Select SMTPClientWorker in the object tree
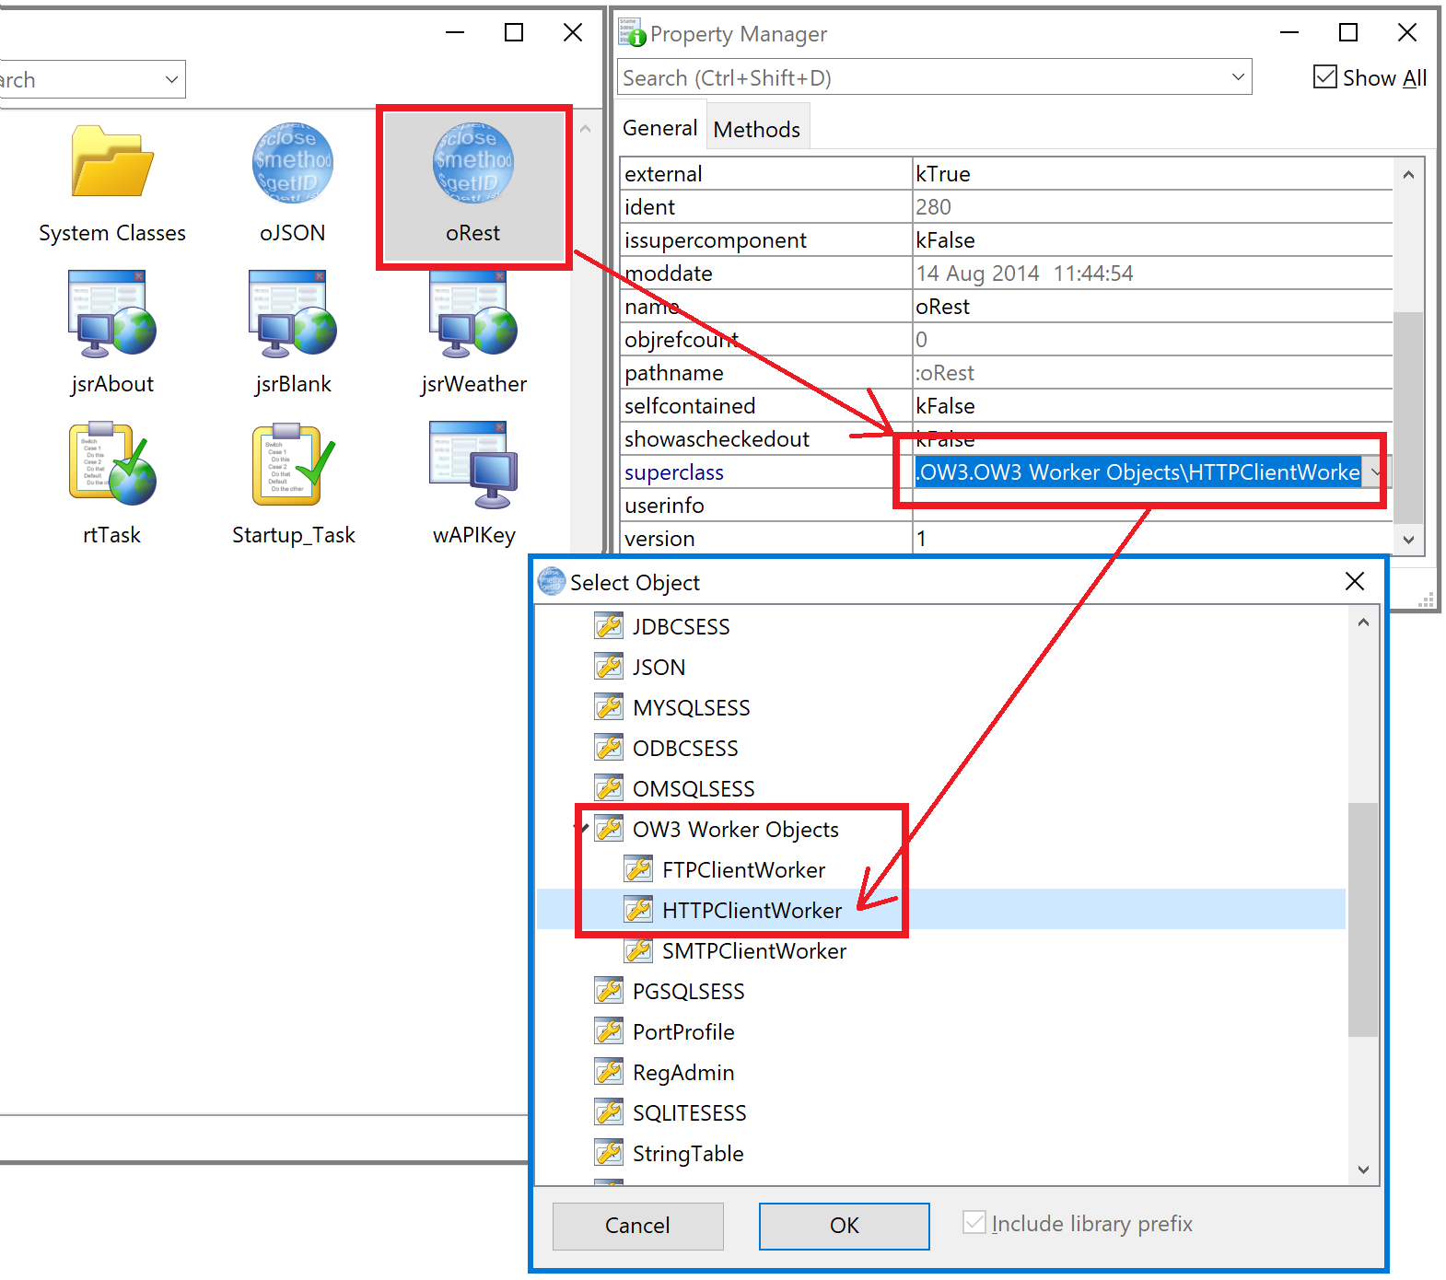The image size is (1446, 1280). click(x=753, y=951)
